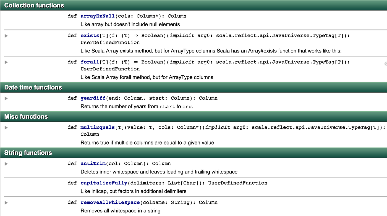
Task: Open the removeAllWhitespace function link
Action: tap(110, 202)
